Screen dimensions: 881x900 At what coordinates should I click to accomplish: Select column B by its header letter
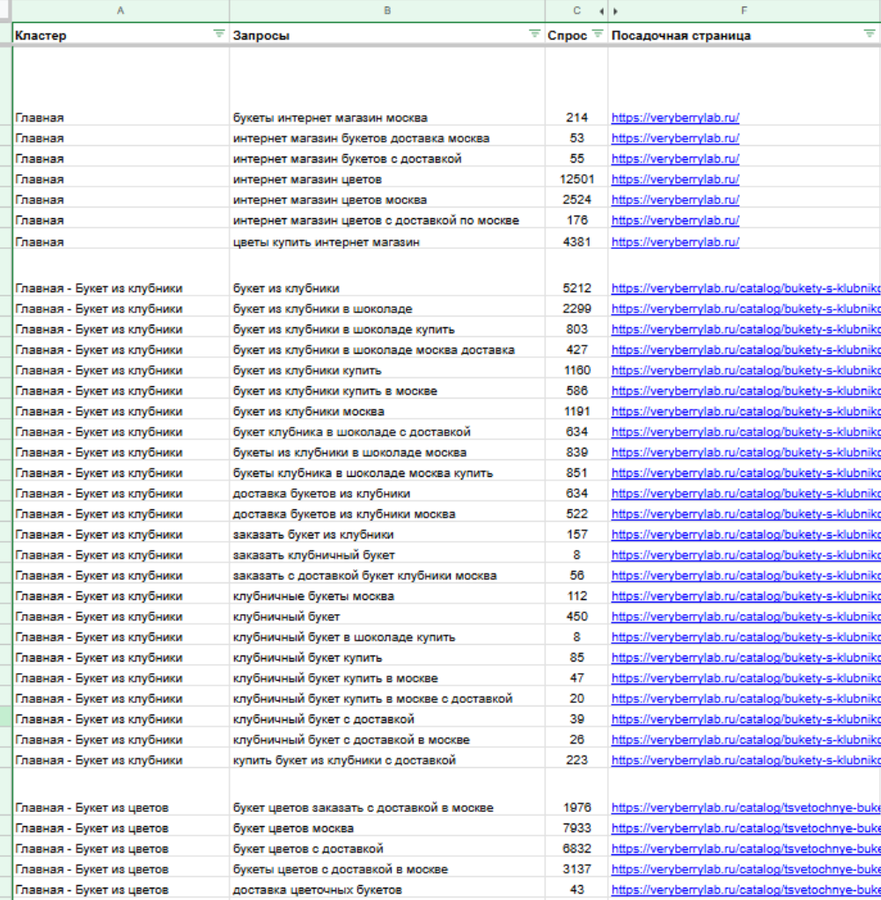tap(387, 11)
